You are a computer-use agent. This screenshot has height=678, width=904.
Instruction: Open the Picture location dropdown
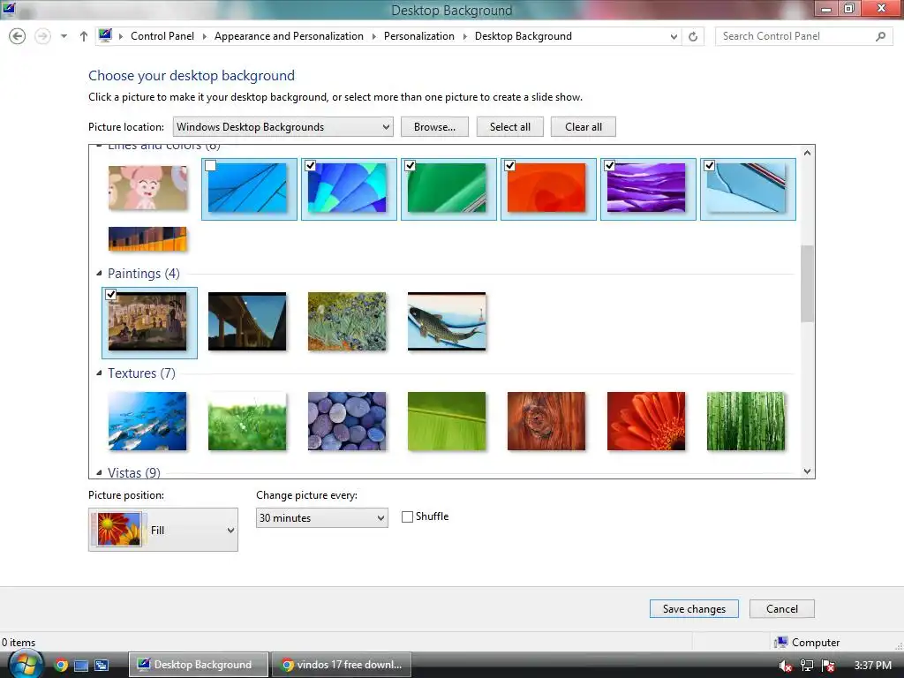click(x=283, y=127)
